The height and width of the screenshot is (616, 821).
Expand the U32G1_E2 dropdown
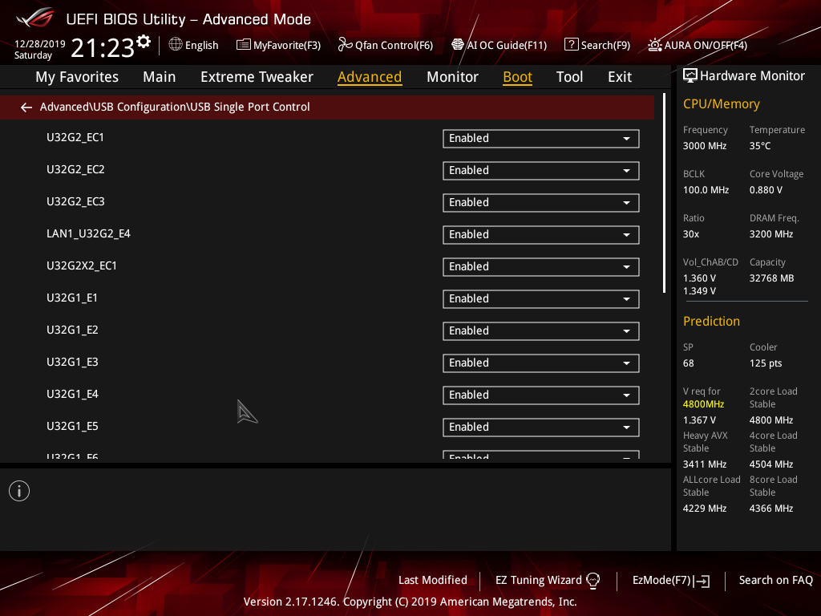click(x=541, y=331)
